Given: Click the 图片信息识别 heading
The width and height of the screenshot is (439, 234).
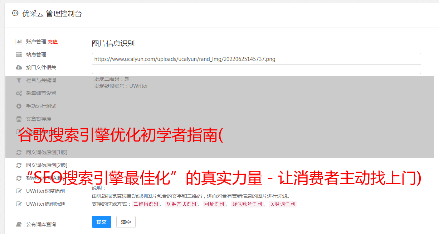Looking at the screenshot, I should pos(113,44).
